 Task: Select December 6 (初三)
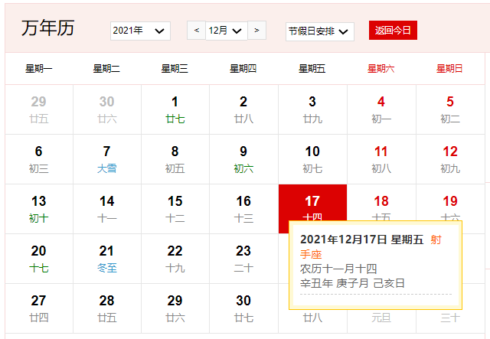(39, 159)
